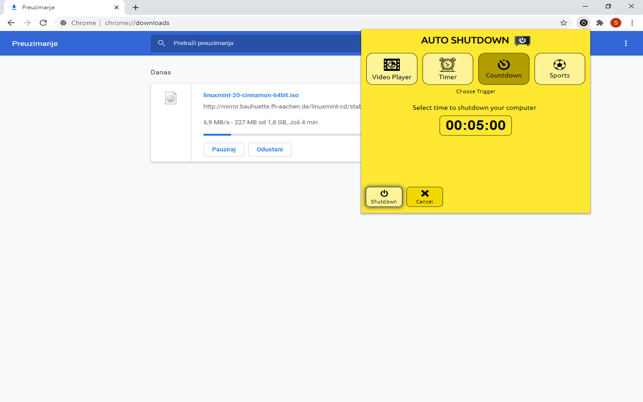Open the downloads page overflow menu

point(625,43)
